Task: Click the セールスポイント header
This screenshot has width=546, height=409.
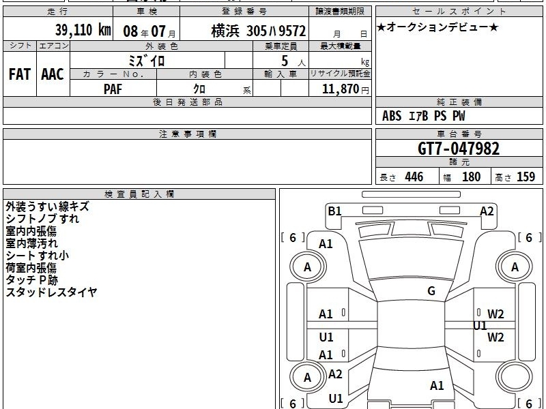Action: point(459,12)
